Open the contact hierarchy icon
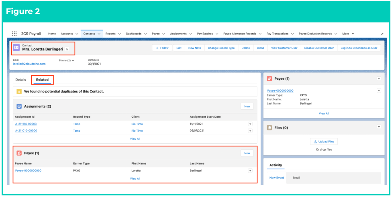 point(67,49)
